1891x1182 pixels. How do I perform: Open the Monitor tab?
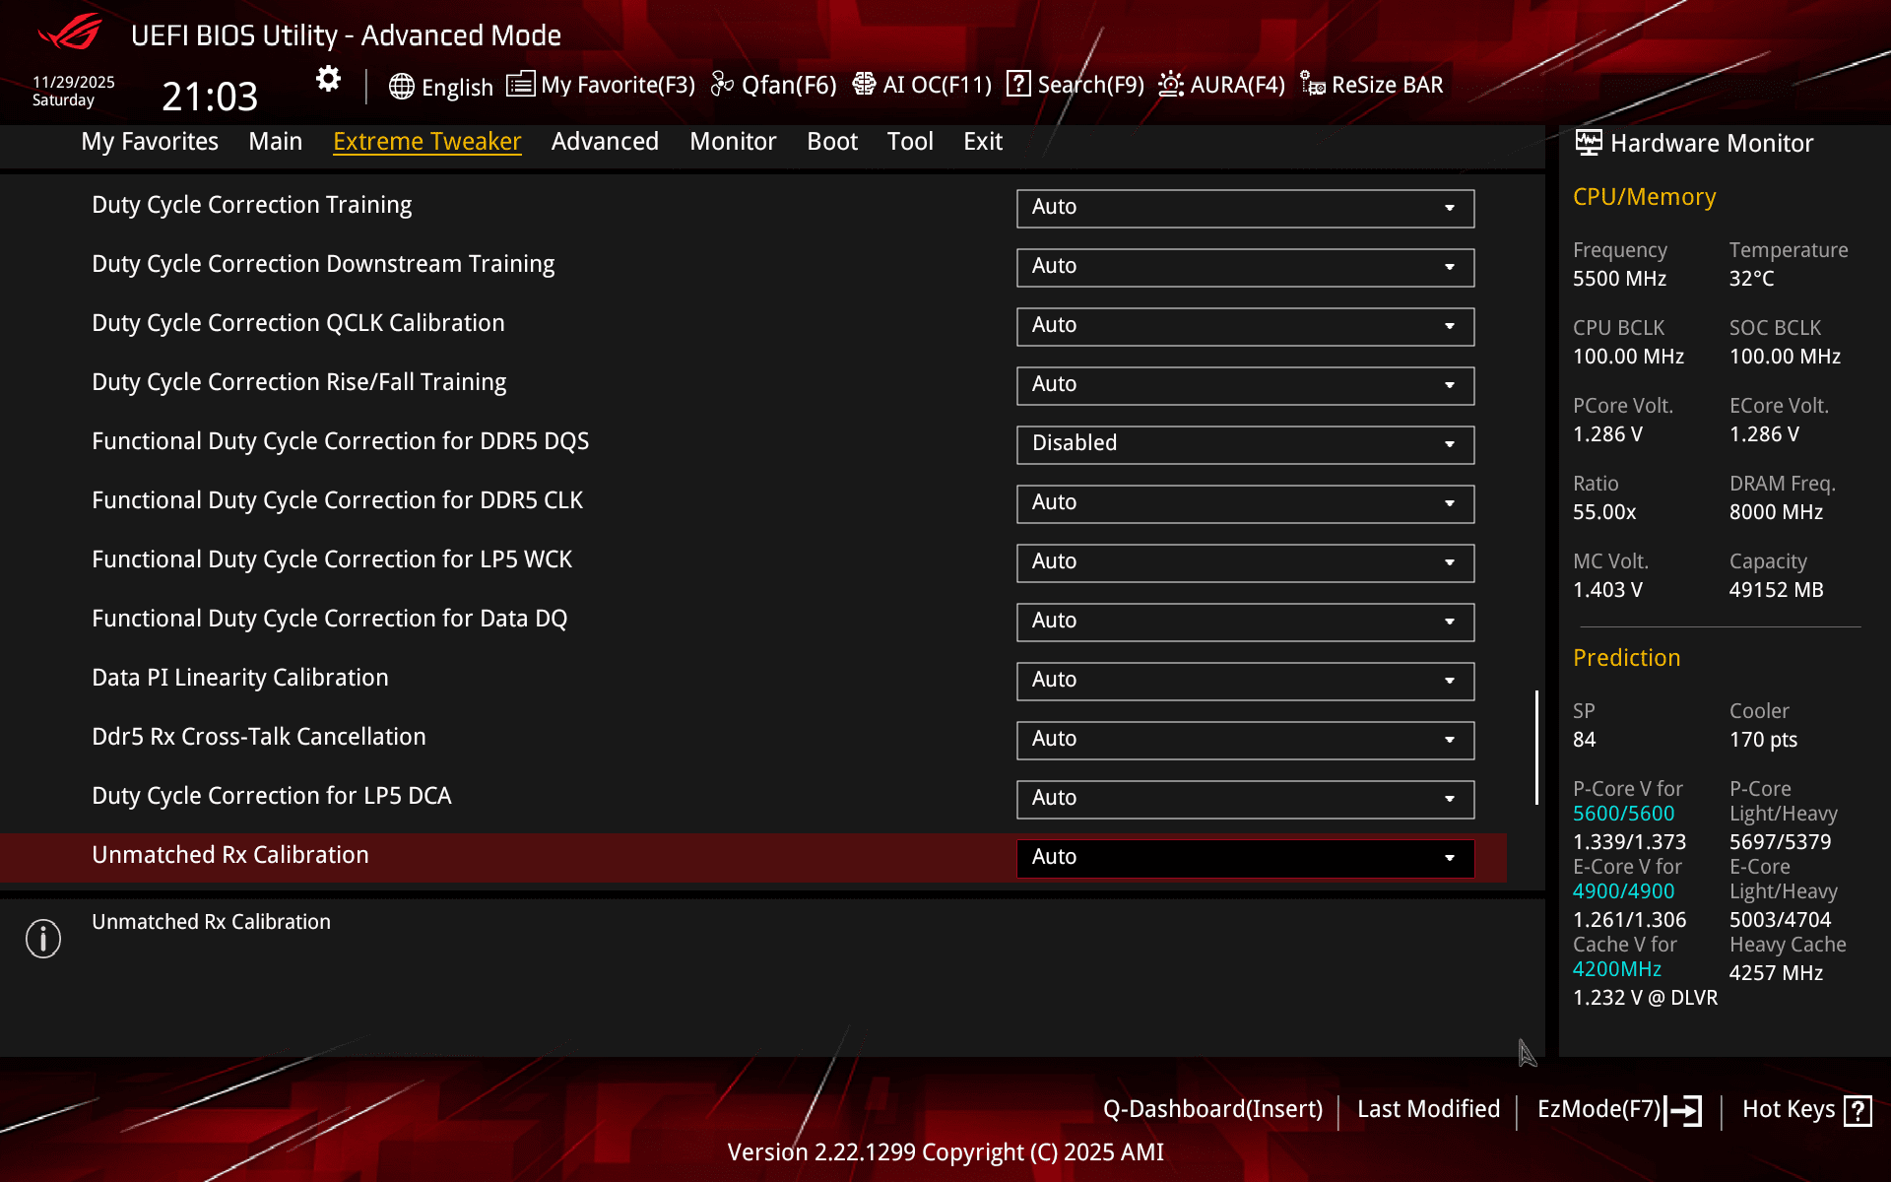coord(733,142)
